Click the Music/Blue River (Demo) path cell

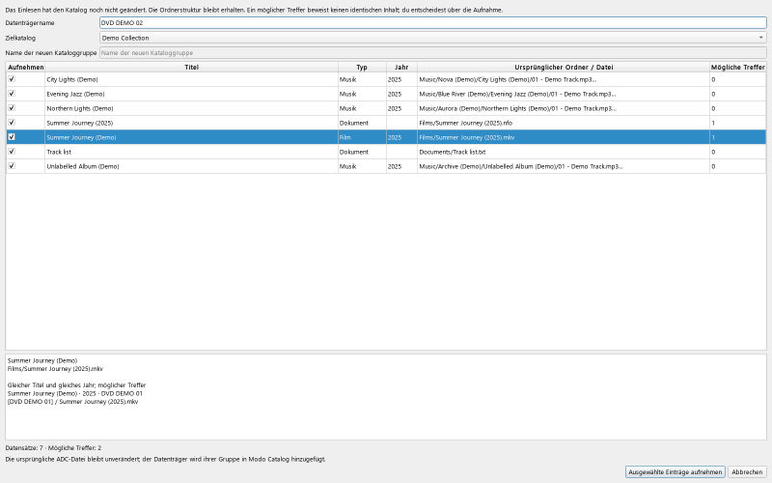pyautogui.click(x=564, y=94)
